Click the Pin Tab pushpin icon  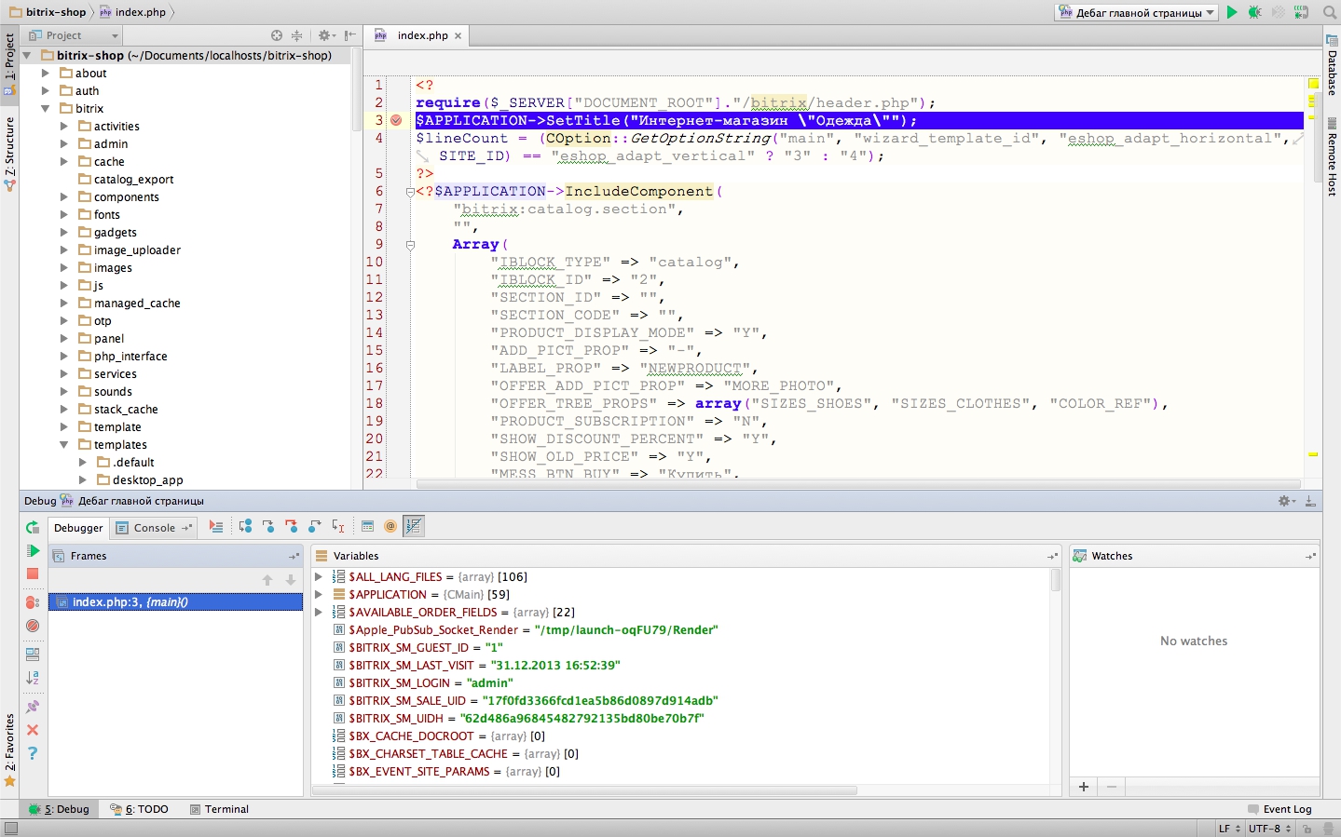(x=33, y=707)
